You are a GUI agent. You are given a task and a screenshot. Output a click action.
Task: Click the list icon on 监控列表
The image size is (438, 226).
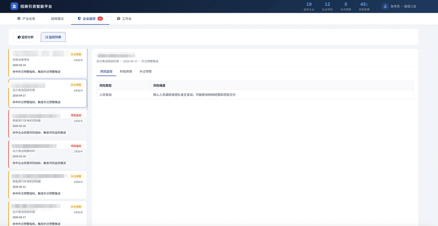pos(47,37)
